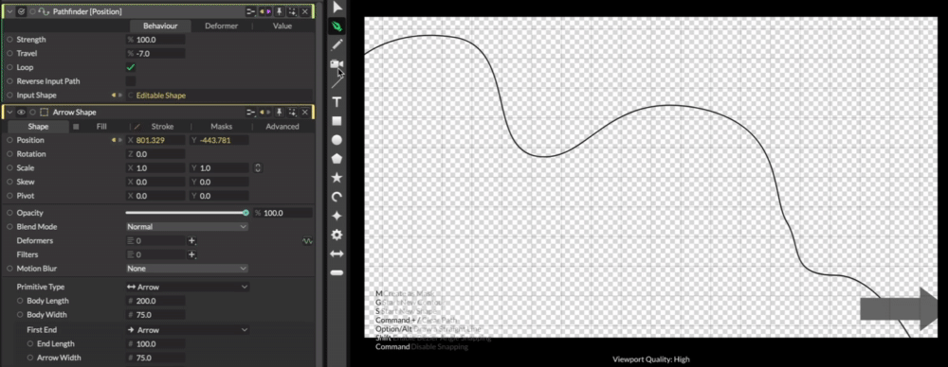Open the Stroke tab
Image resolution: width=948 pixels, height=367 pixels.
click(162, 127)
